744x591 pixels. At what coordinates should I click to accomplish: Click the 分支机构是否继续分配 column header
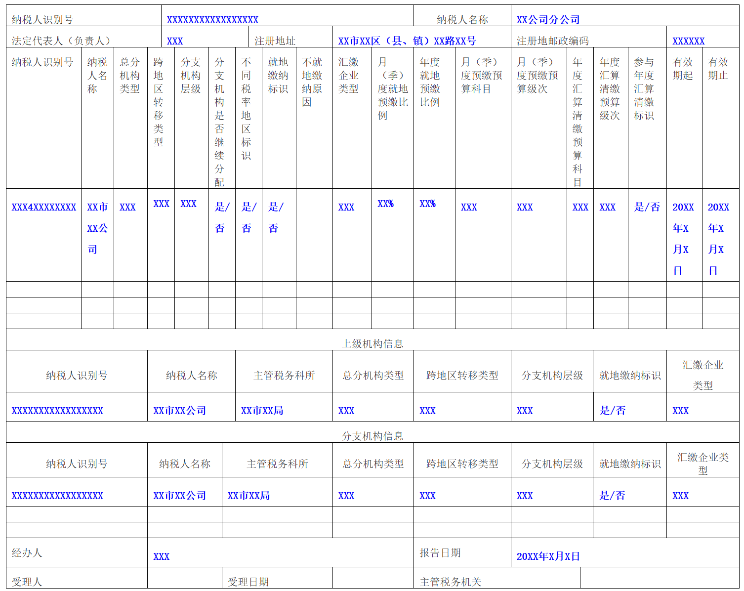(x=219, y=122)
